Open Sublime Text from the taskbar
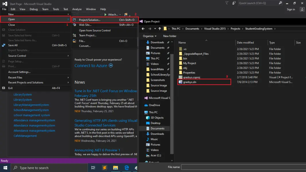Viewport: 306px width, 172px height. [x=105, y=168]
